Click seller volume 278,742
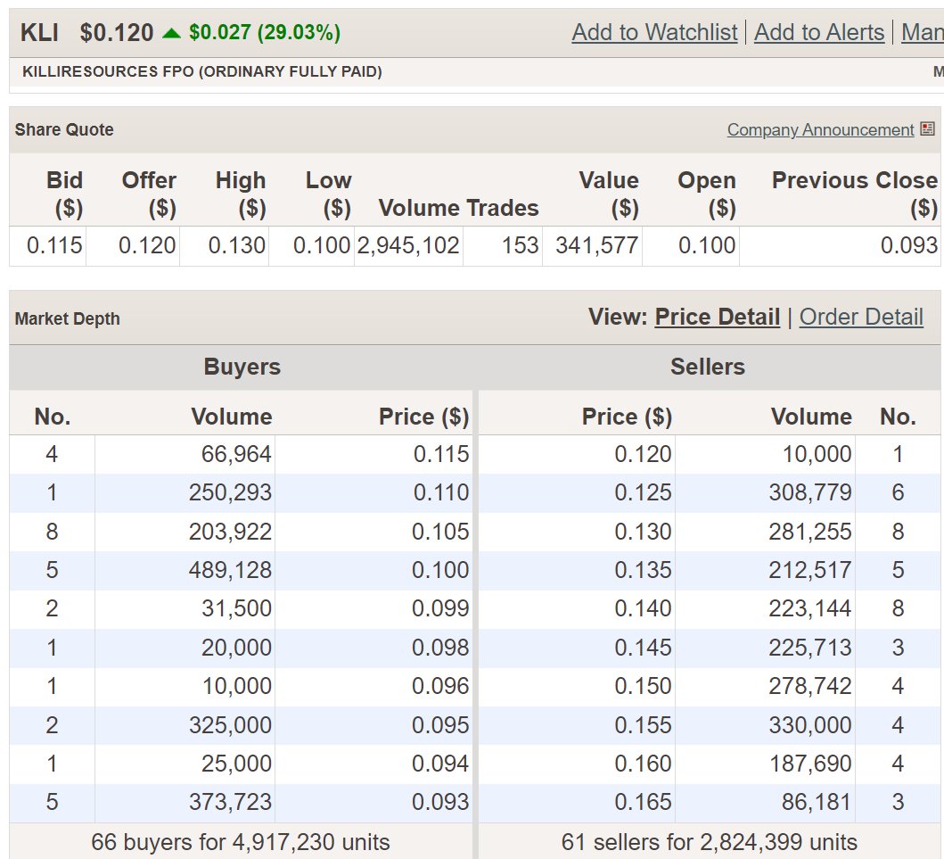 point(809,687)
